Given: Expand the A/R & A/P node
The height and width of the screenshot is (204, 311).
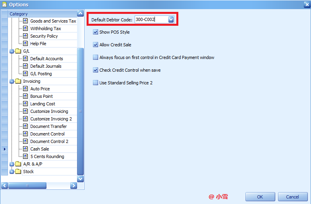Looking at the screenshot, I should point(12,164).
